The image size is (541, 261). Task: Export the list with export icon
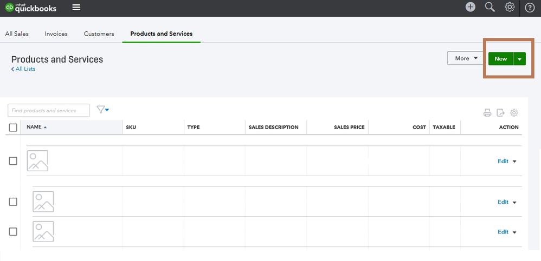pos(501,113)
